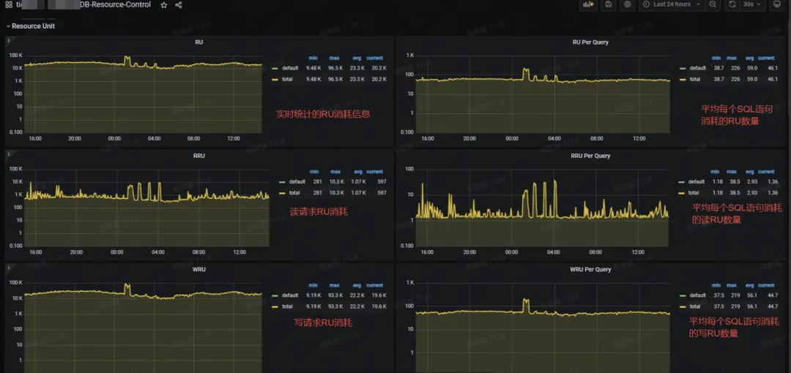Star this dashboard as favorite

point(163,5)
